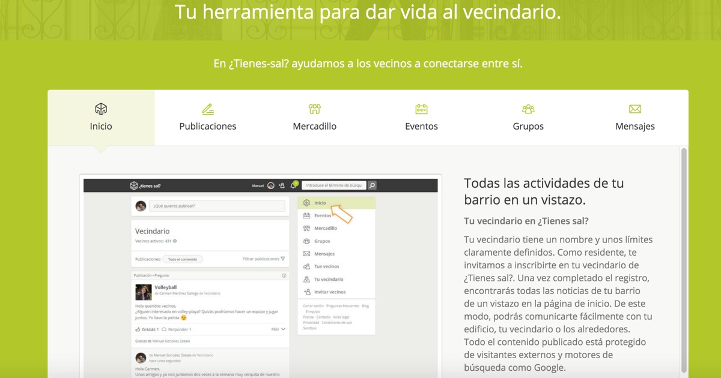
Task: Click Manuel's profile avatar in preview header
Action: [x=271, y=185]
